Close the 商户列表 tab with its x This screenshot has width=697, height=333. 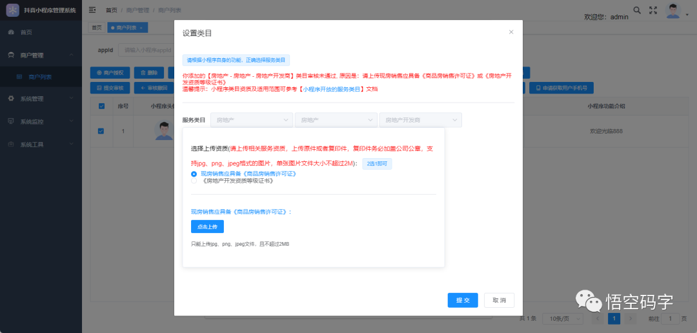[x=141, y=28]
